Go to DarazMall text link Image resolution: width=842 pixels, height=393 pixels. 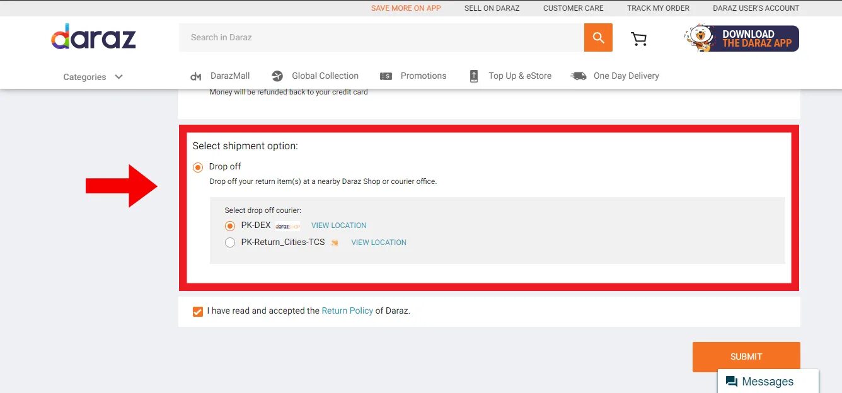(x=230, y=76)
